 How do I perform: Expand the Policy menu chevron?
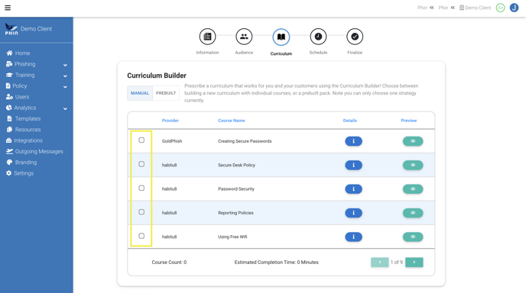[x=65, y=87]
